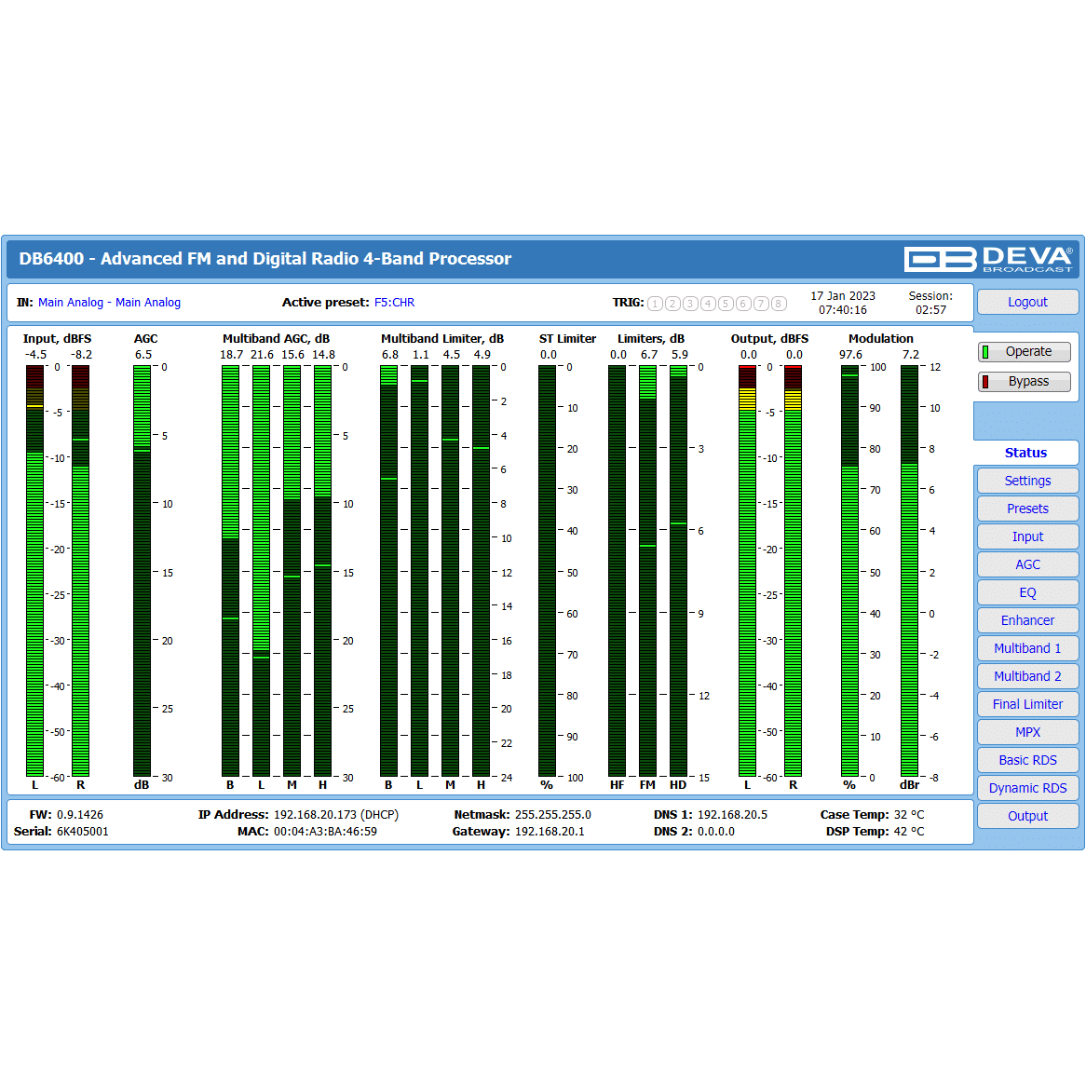1086x1086 pixels.
Task: Click the ST Limiter meter bar
Action: coord(547,571)
